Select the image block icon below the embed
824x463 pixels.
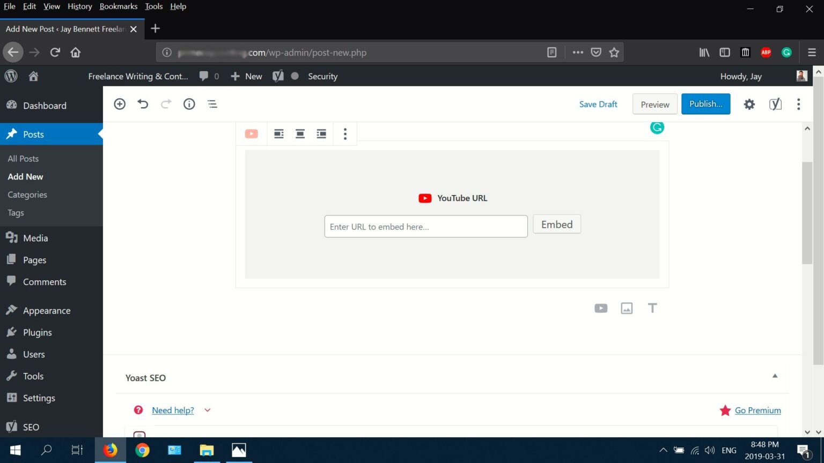tap(627, 308)
